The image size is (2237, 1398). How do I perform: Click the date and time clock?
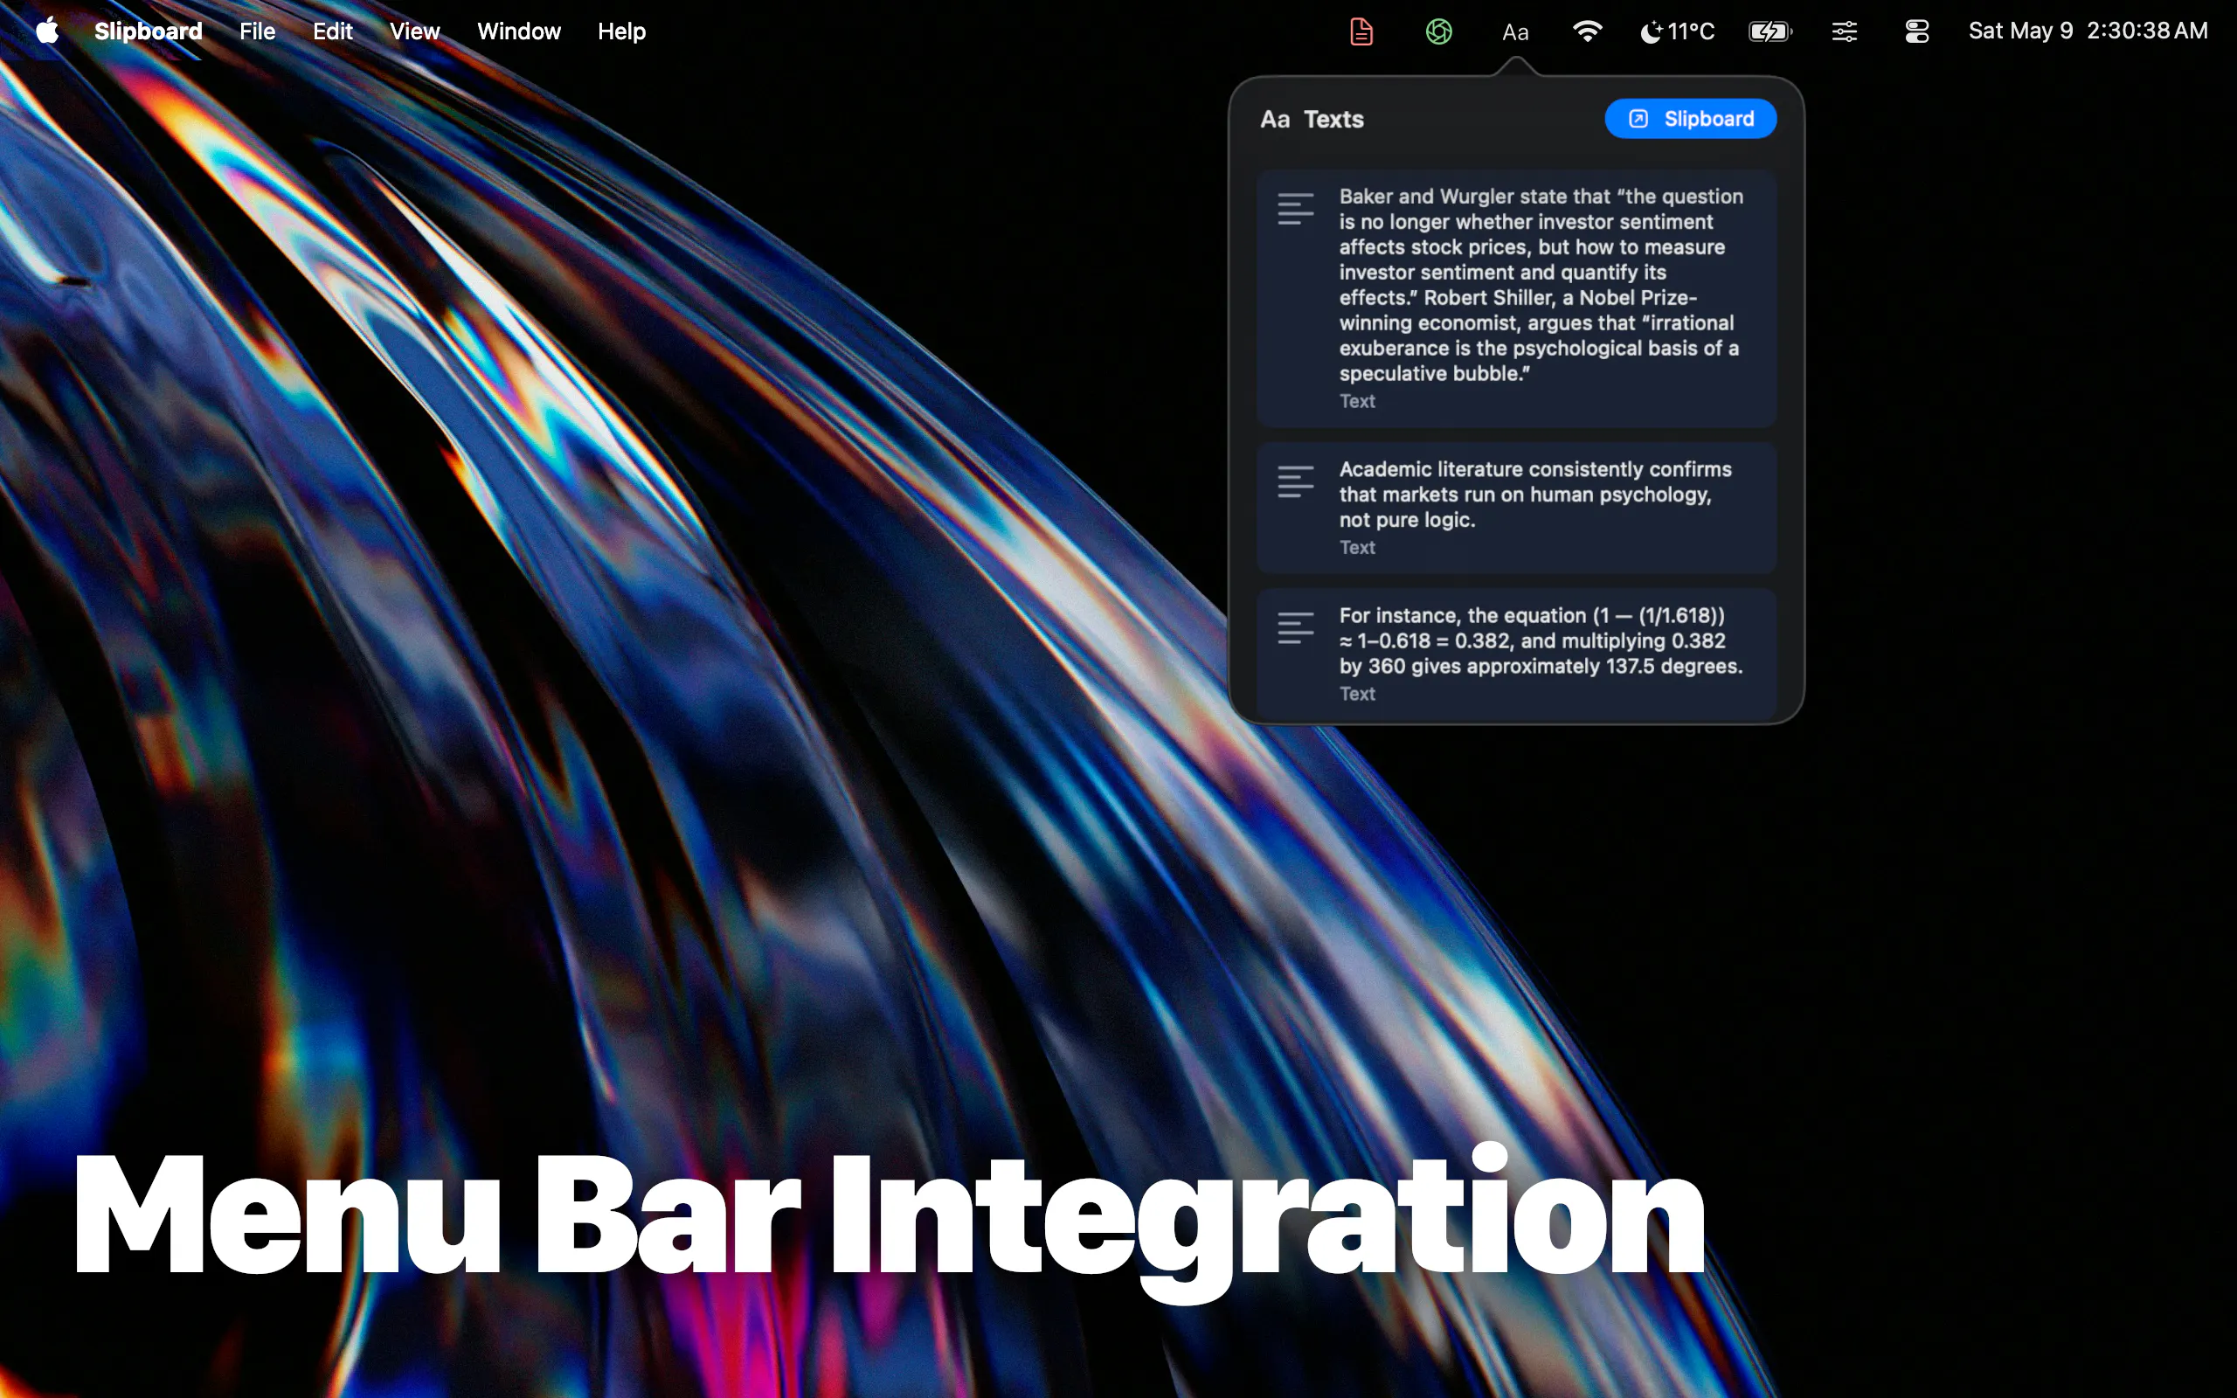tap(2088, 31)
